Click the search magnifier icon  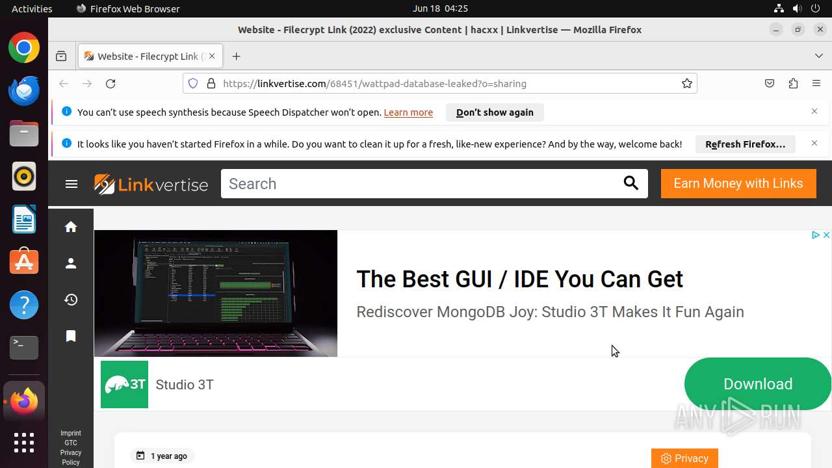tap(631, 183)
